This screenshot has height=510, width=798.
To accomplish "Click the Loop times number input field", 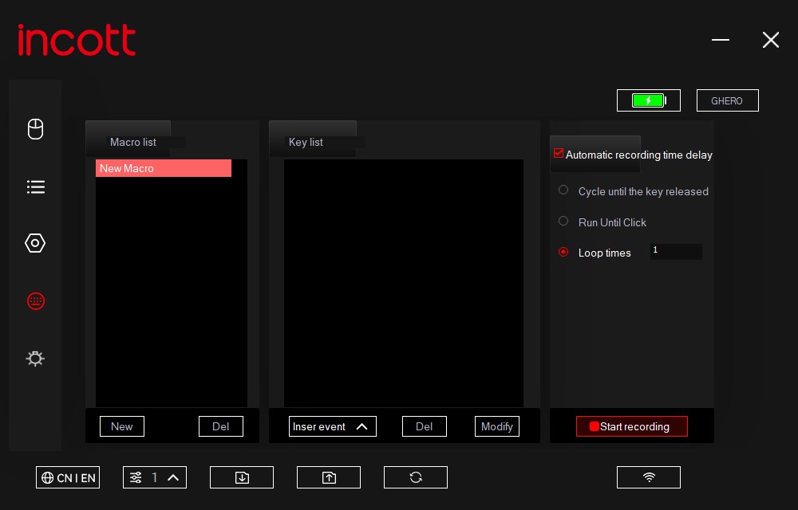I will pos(676,252).
